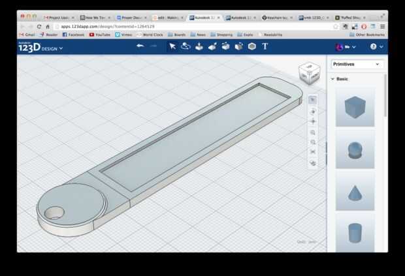
Task: Collapse the Basic section
Action: tap(332, 79)
